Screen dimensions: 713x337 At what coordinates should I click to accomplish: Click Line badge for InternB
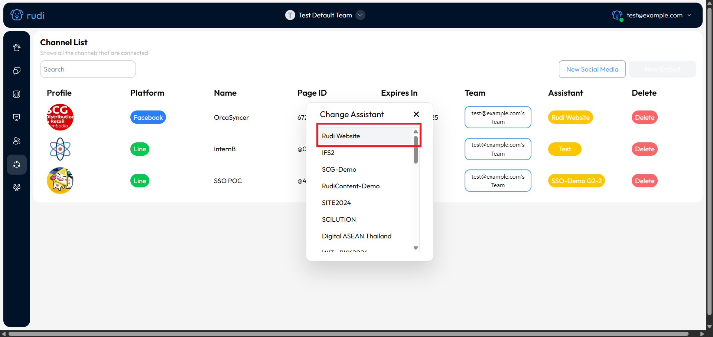point(140,149)
